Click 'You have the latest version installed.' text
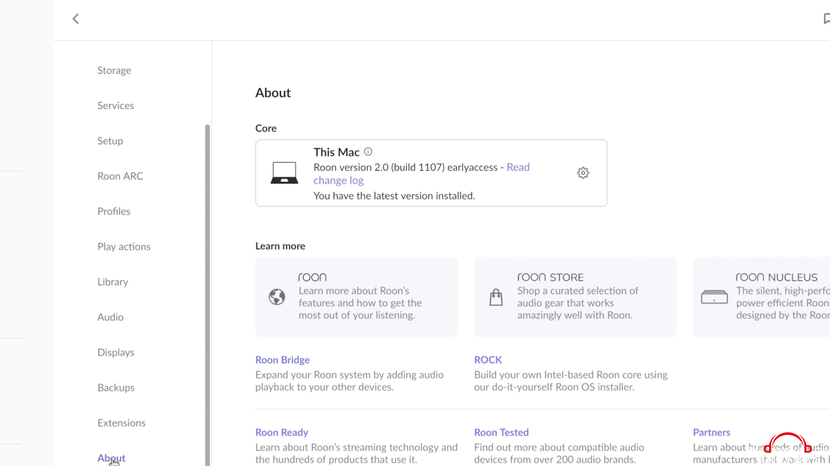830x466 pixels. [394, 196]
